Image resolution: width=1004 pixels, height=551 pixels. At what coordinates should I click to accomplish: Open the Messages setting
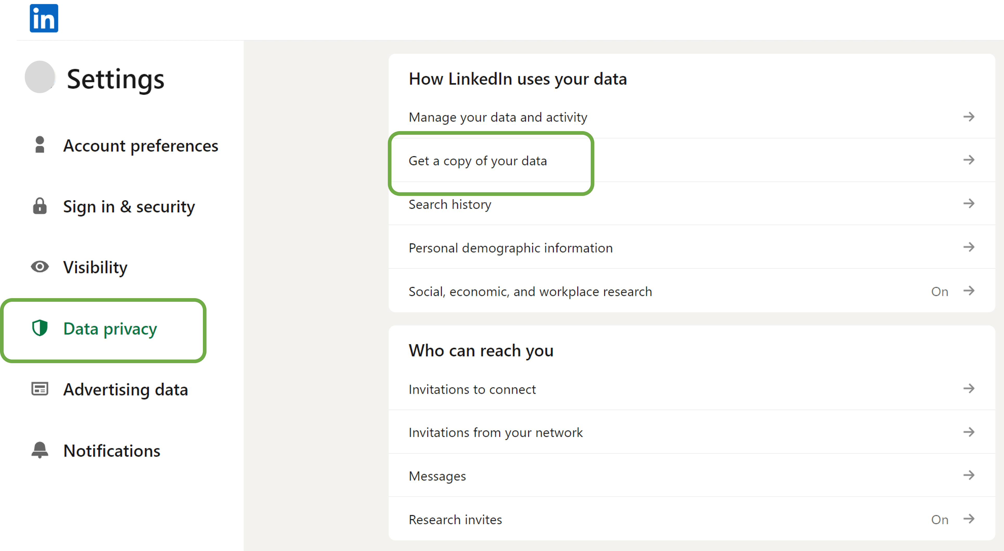(x=692, y=475)
